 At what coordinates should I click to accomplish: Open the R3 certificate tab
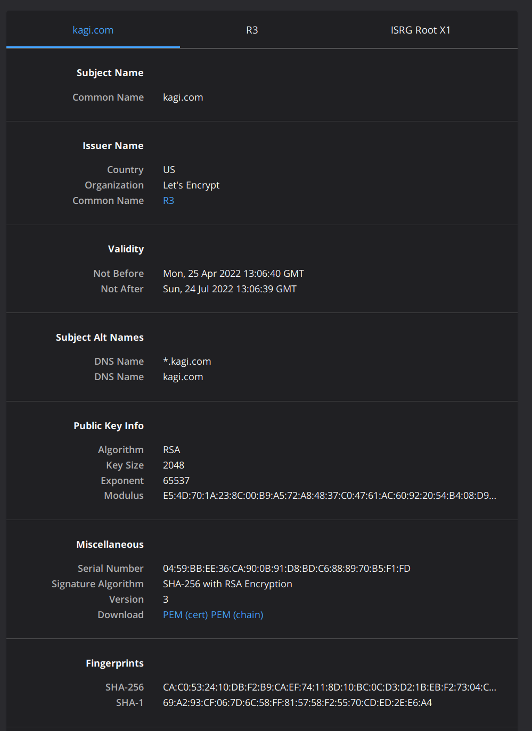(252, 30)
